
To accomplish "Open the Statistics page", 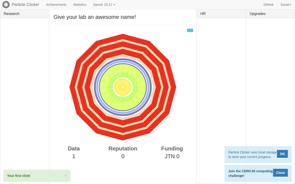I will point(80,5).
